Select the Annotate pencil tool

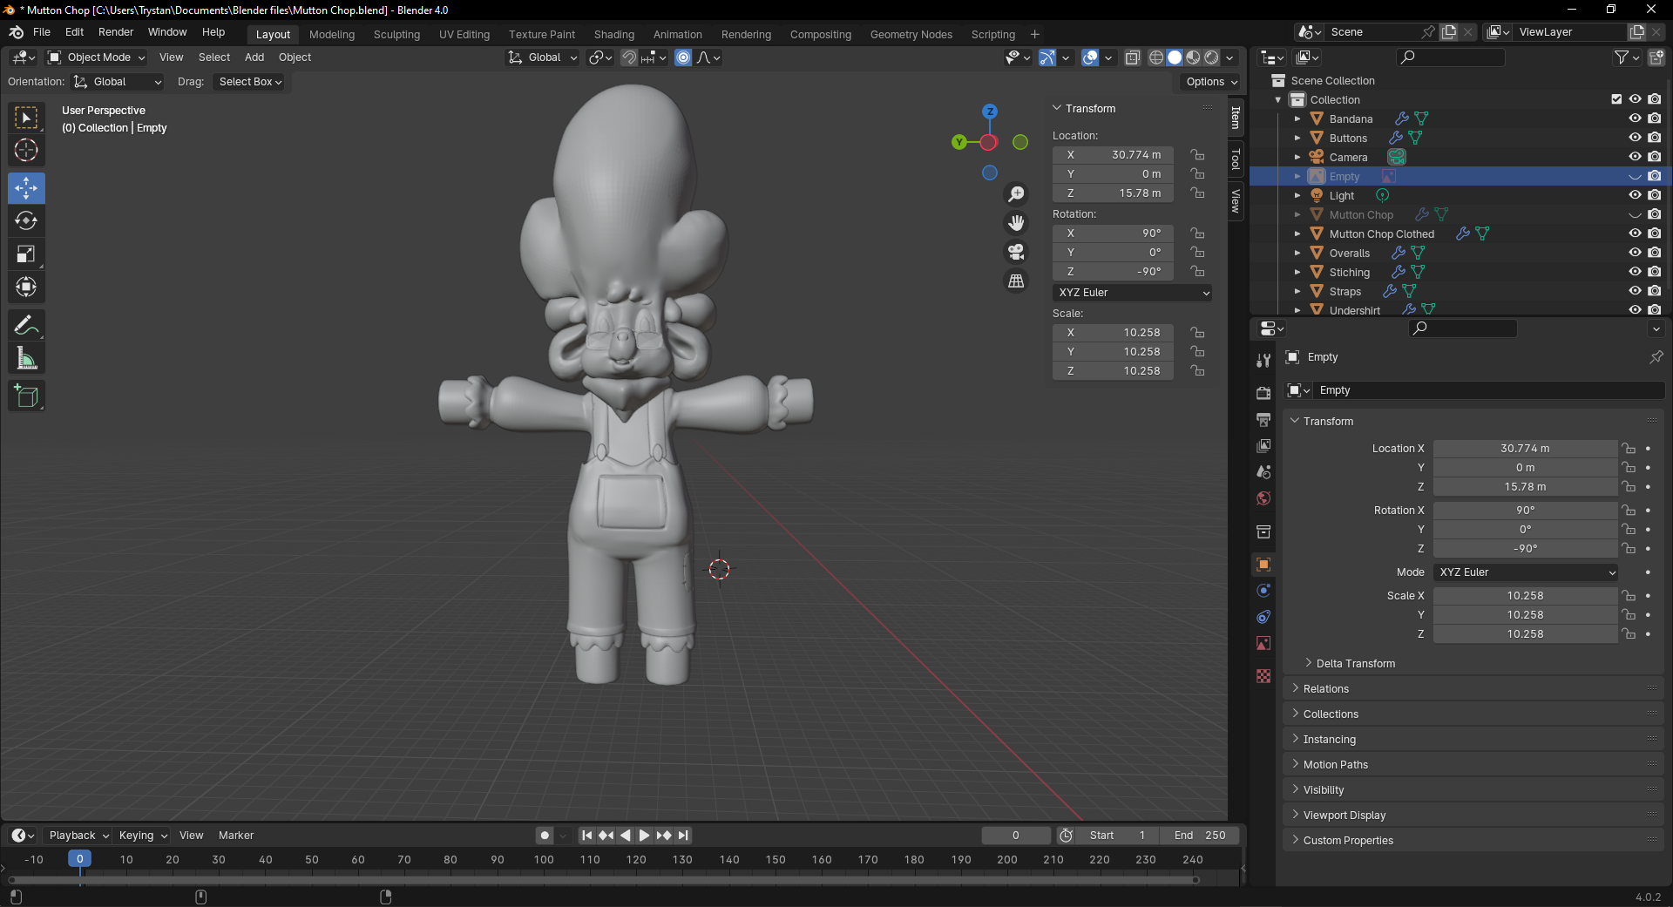click(26, 326)
